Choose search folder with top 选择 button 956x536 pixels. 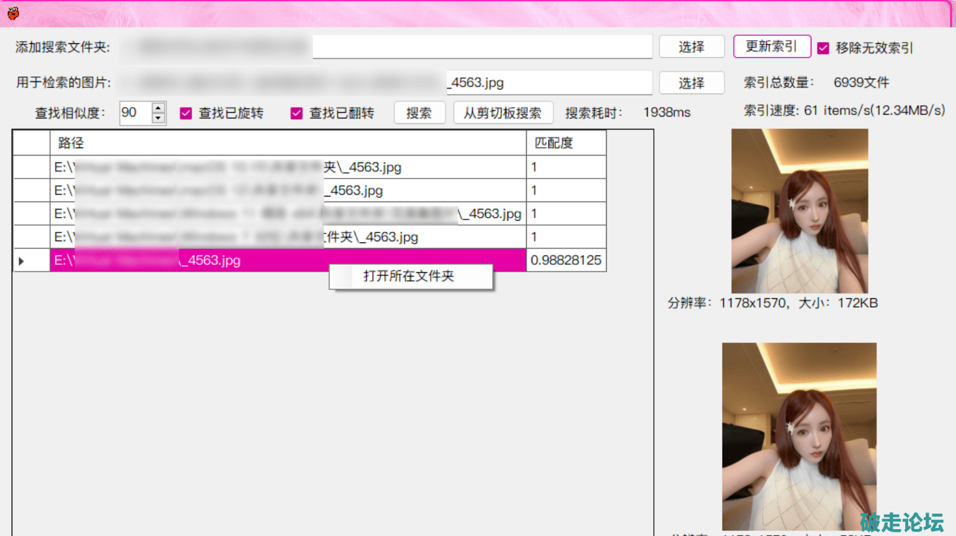point(691,47)
